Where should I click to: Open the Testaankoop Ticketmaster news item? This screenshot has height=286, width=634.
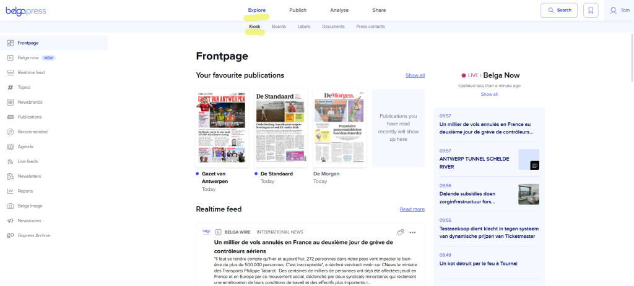489,229
